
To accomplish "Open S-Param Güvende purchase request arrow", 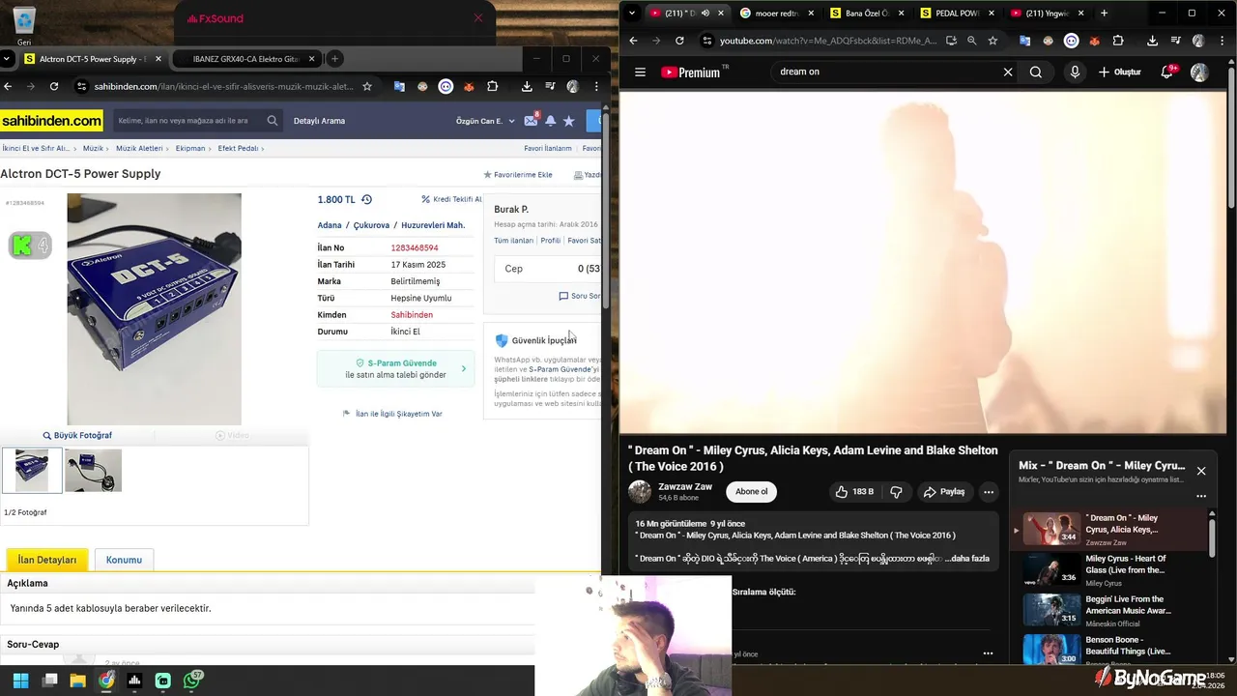I will tap(464, 368).
